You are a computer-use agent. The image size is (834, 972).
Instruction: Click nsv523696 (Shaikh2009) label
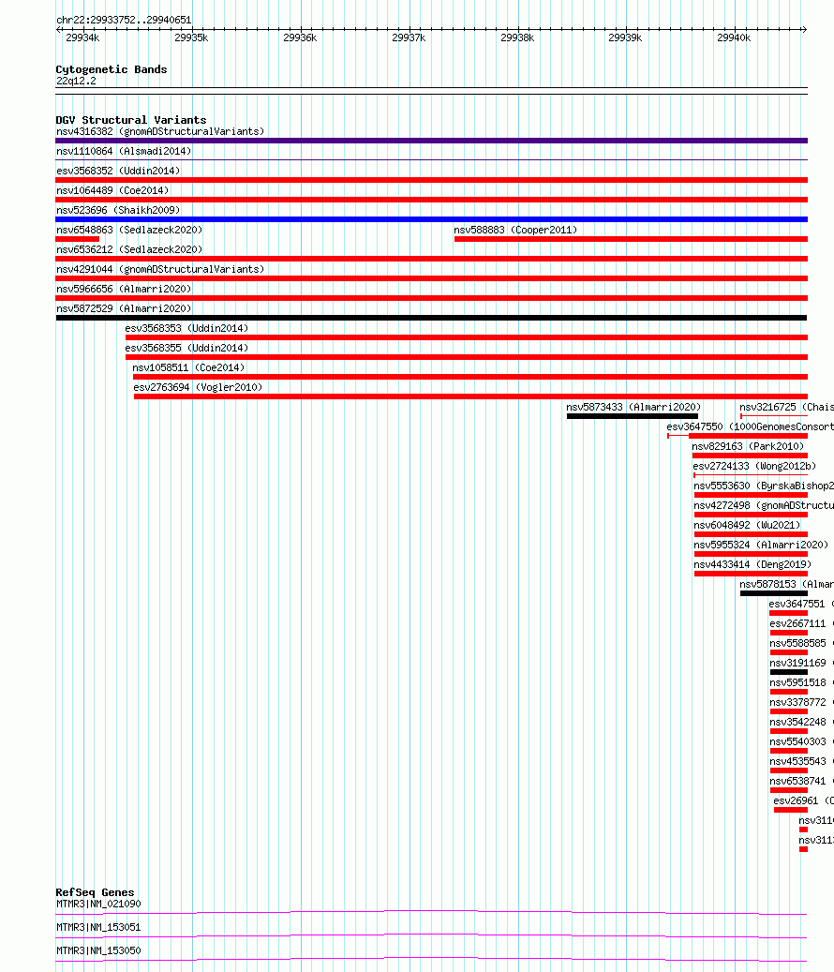point(118,210)
